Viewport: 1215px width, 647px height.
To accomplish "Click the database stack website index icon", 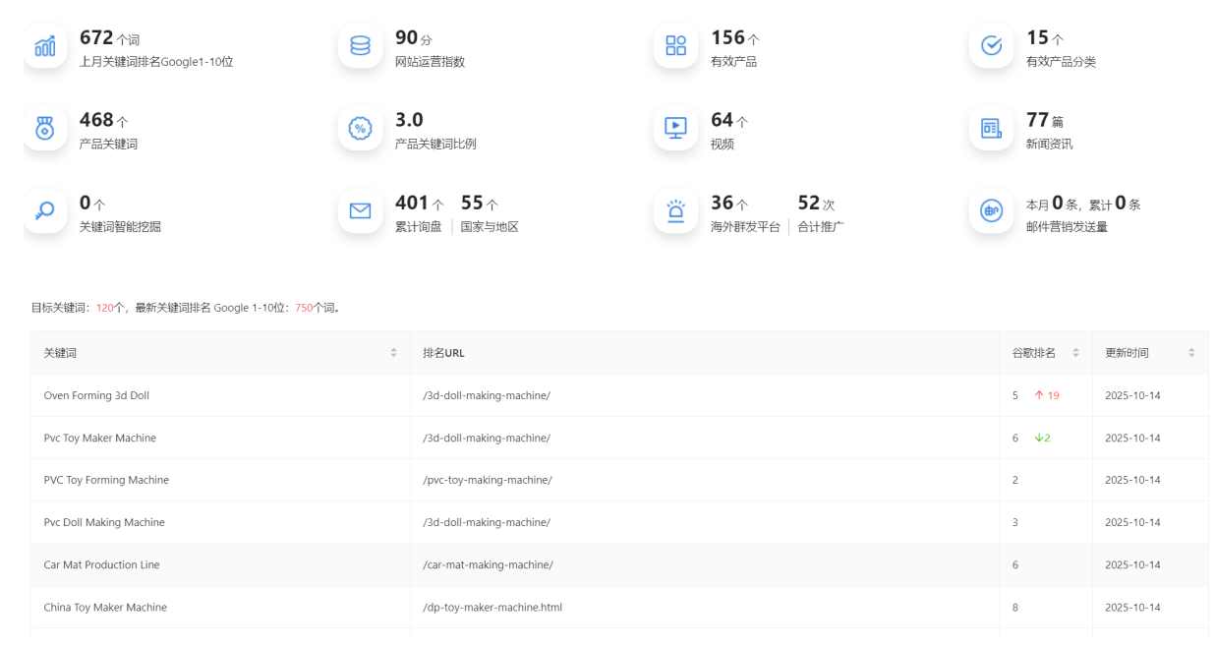I will click(361, 46).
